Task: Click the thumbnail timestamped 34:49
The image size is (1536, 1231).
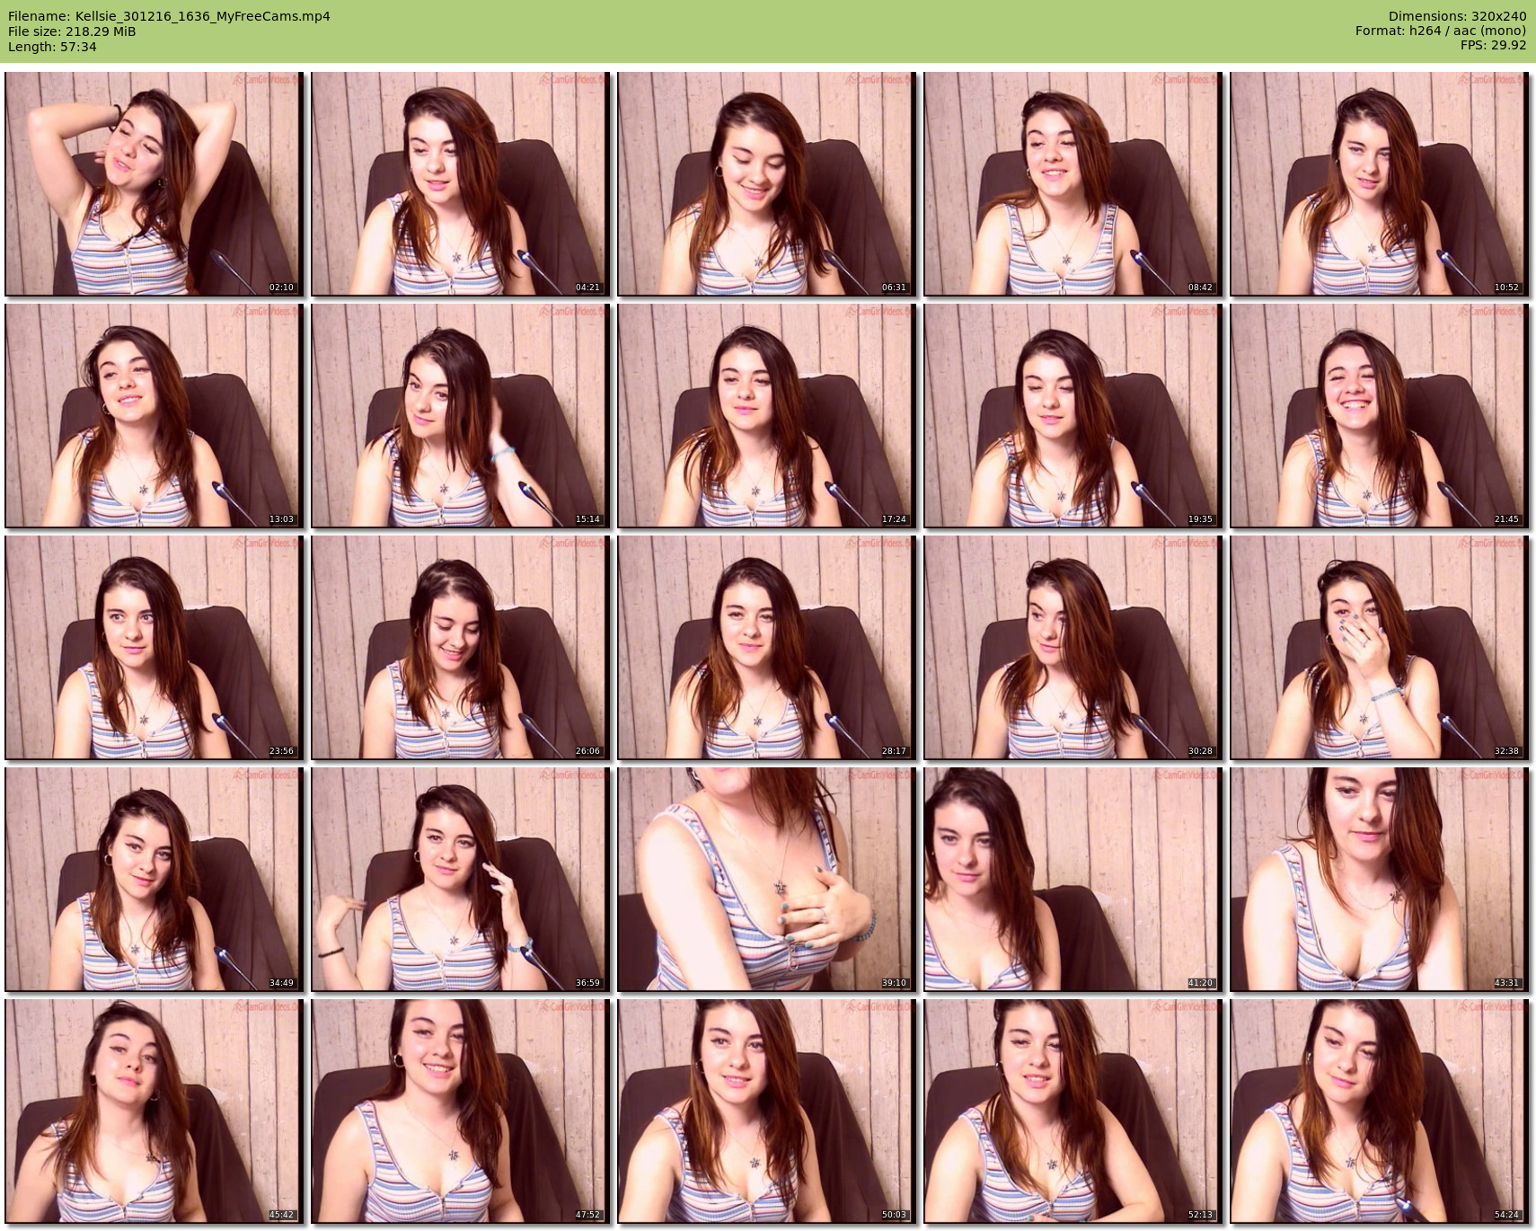Action: (154, 879)
